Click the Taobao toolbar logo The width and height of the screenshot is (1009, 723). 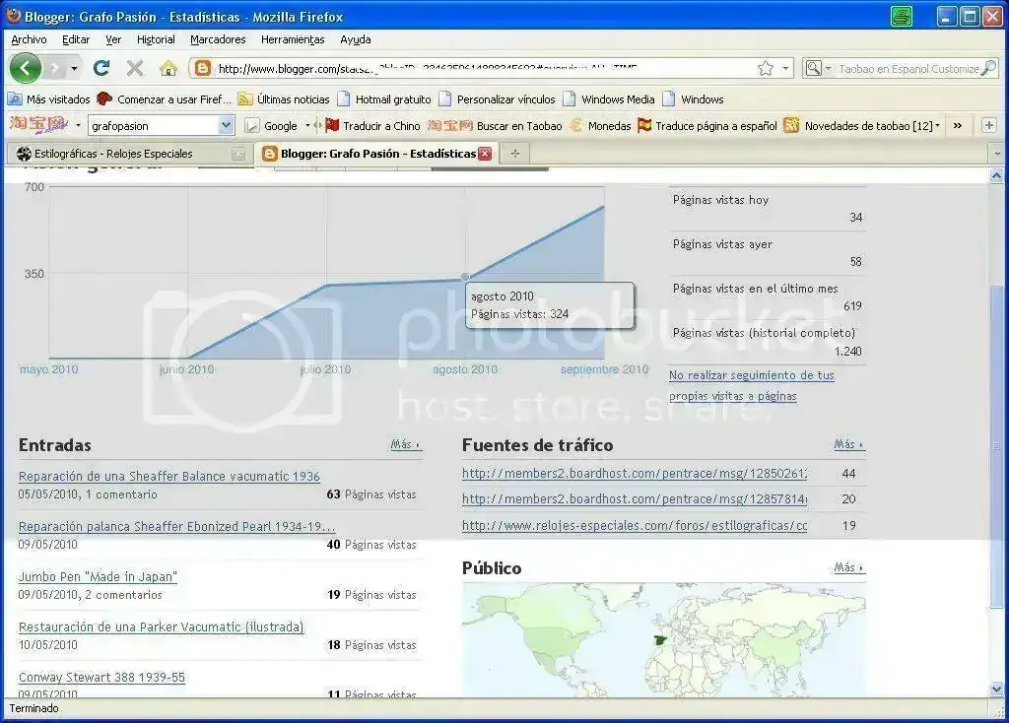38,125
